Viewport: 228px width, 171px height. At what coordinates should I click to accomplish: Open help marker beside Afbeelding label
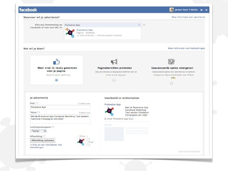tap(44, 136)
